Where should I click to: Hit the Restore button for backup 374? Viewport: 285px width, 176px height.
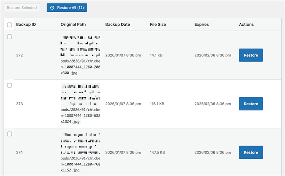coord(251,152)
